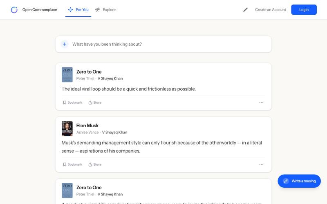Share the frictionless viral loop musing
This screenshot has width=327, height=204.
tap(95, 102)
